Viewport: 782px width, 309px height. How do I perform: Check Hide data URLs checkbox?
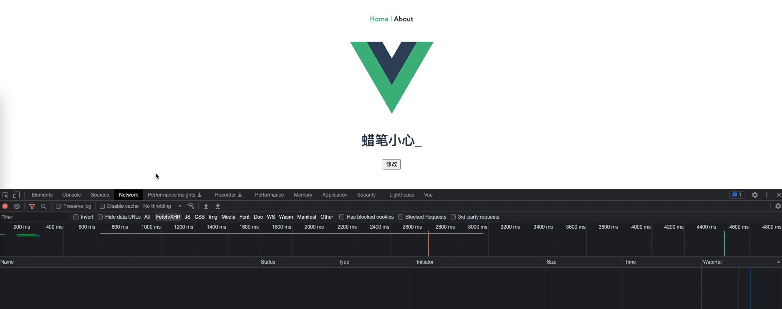pos(100,217)
